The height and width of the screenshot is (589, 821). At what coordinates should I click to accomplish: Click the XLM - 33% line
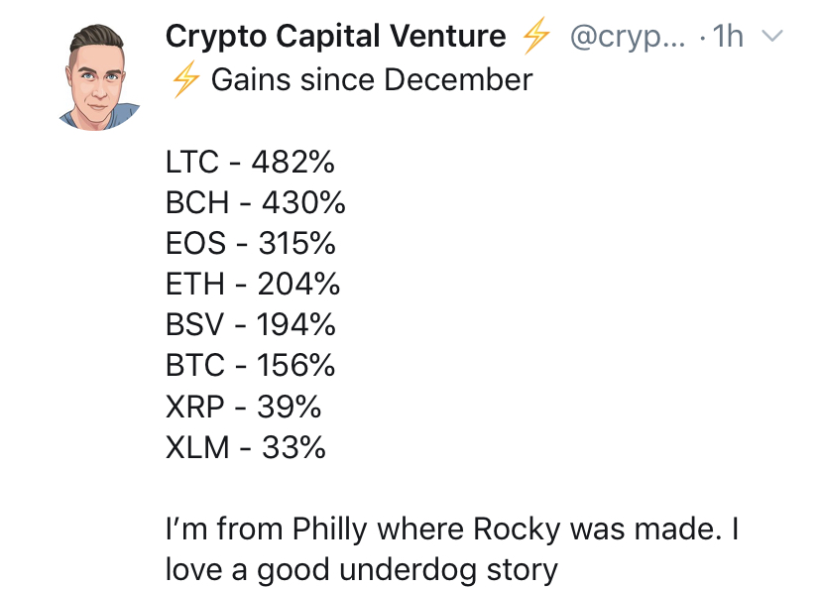(x=246, y=447)
